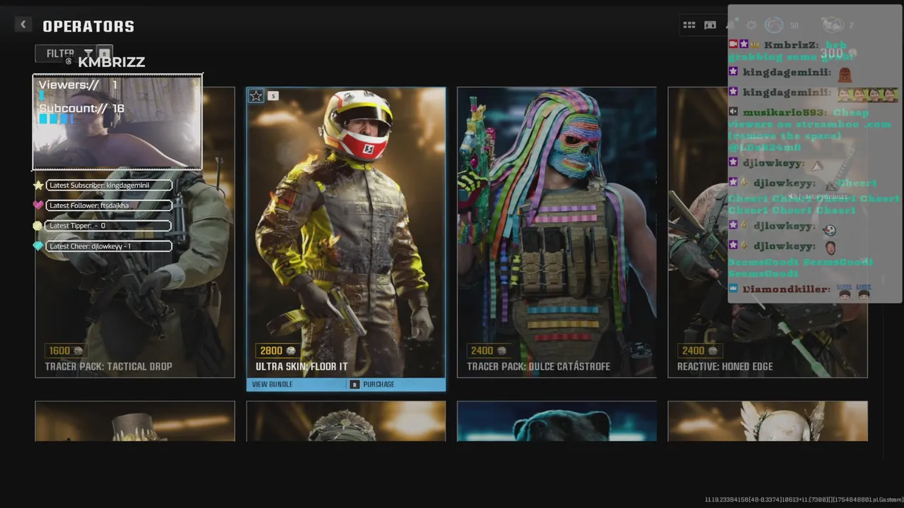Select the Tracer Pack: Tactical Drop card
904x508 pixels.
tap(135, 232)
